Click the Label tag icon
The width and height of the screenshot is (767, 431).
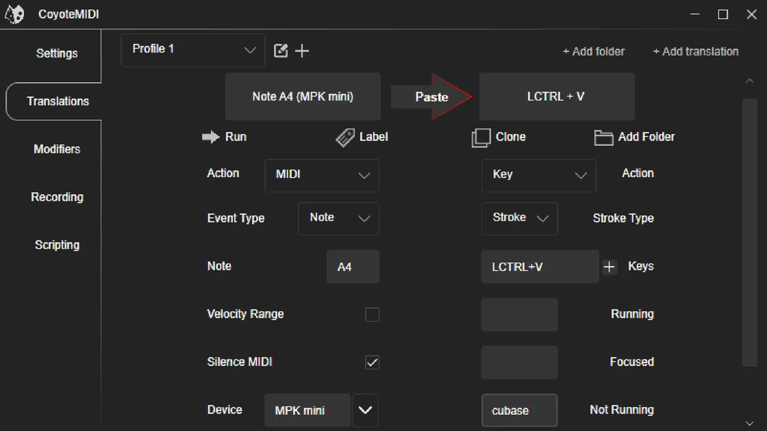pos(345,137)
